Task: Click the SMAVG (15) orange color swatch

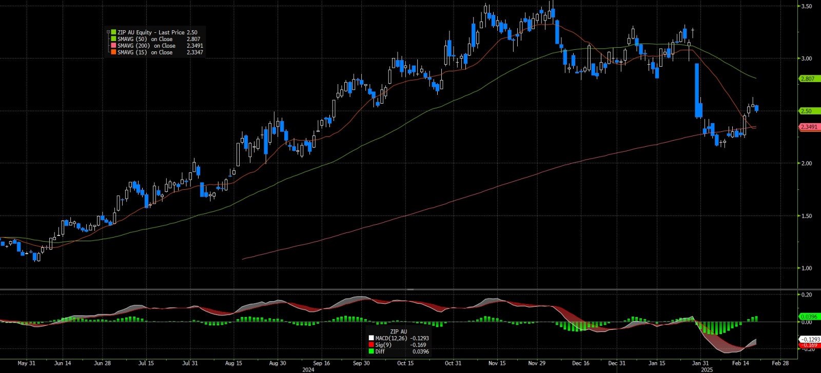Action: coord(113,52)
